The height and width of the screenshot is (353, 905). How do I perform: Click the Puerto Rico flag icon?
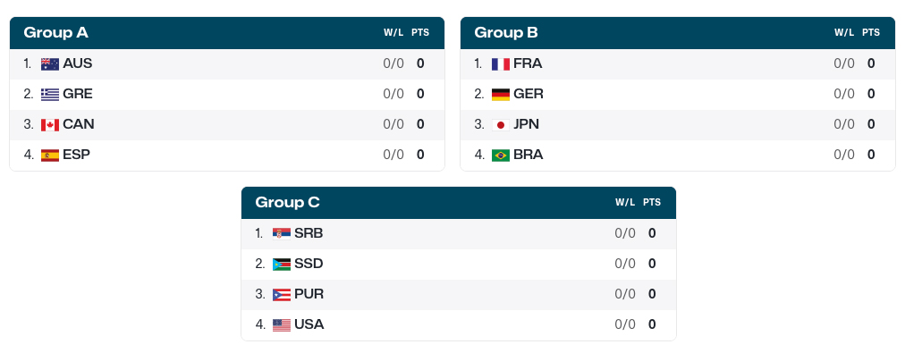[x=282, y=295]
